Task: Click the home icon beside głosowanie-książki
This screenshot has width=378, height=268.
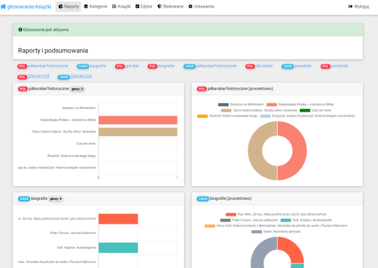Action: (x=4, y=6)
